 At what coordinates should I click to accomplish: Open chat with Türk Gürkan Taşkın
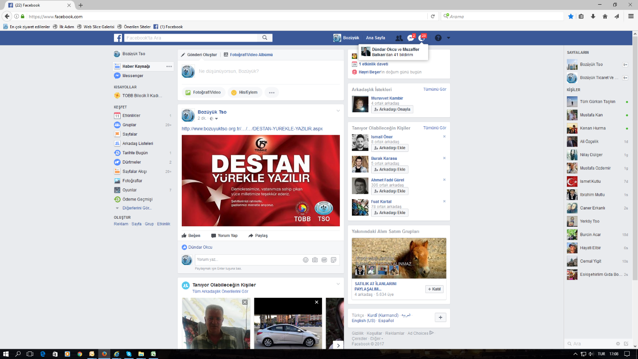coord(598,101)
